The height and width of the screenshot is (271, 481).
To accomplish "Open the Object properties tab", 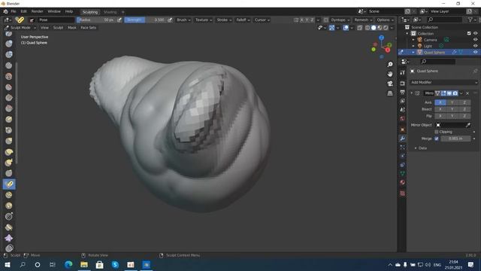I will (x=403, y=129).
